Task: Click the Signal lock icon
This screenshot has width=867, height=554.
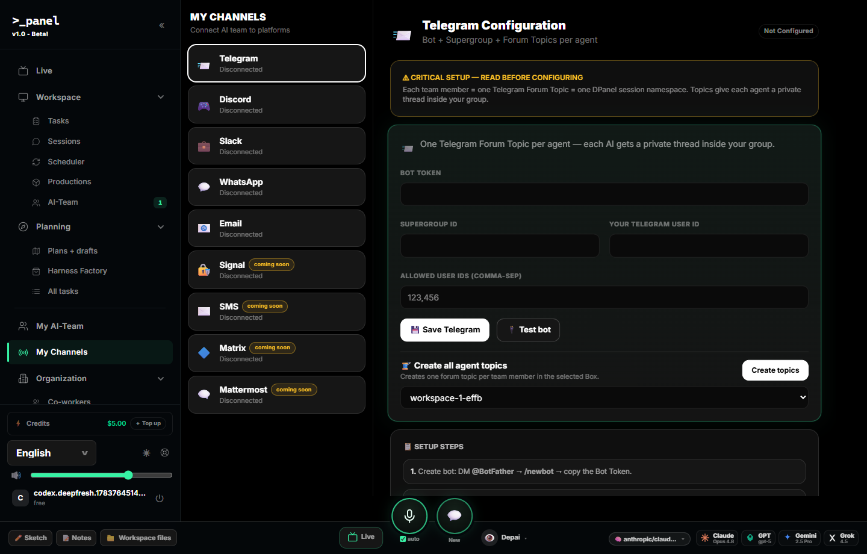Action: click(x=204, y=270)
